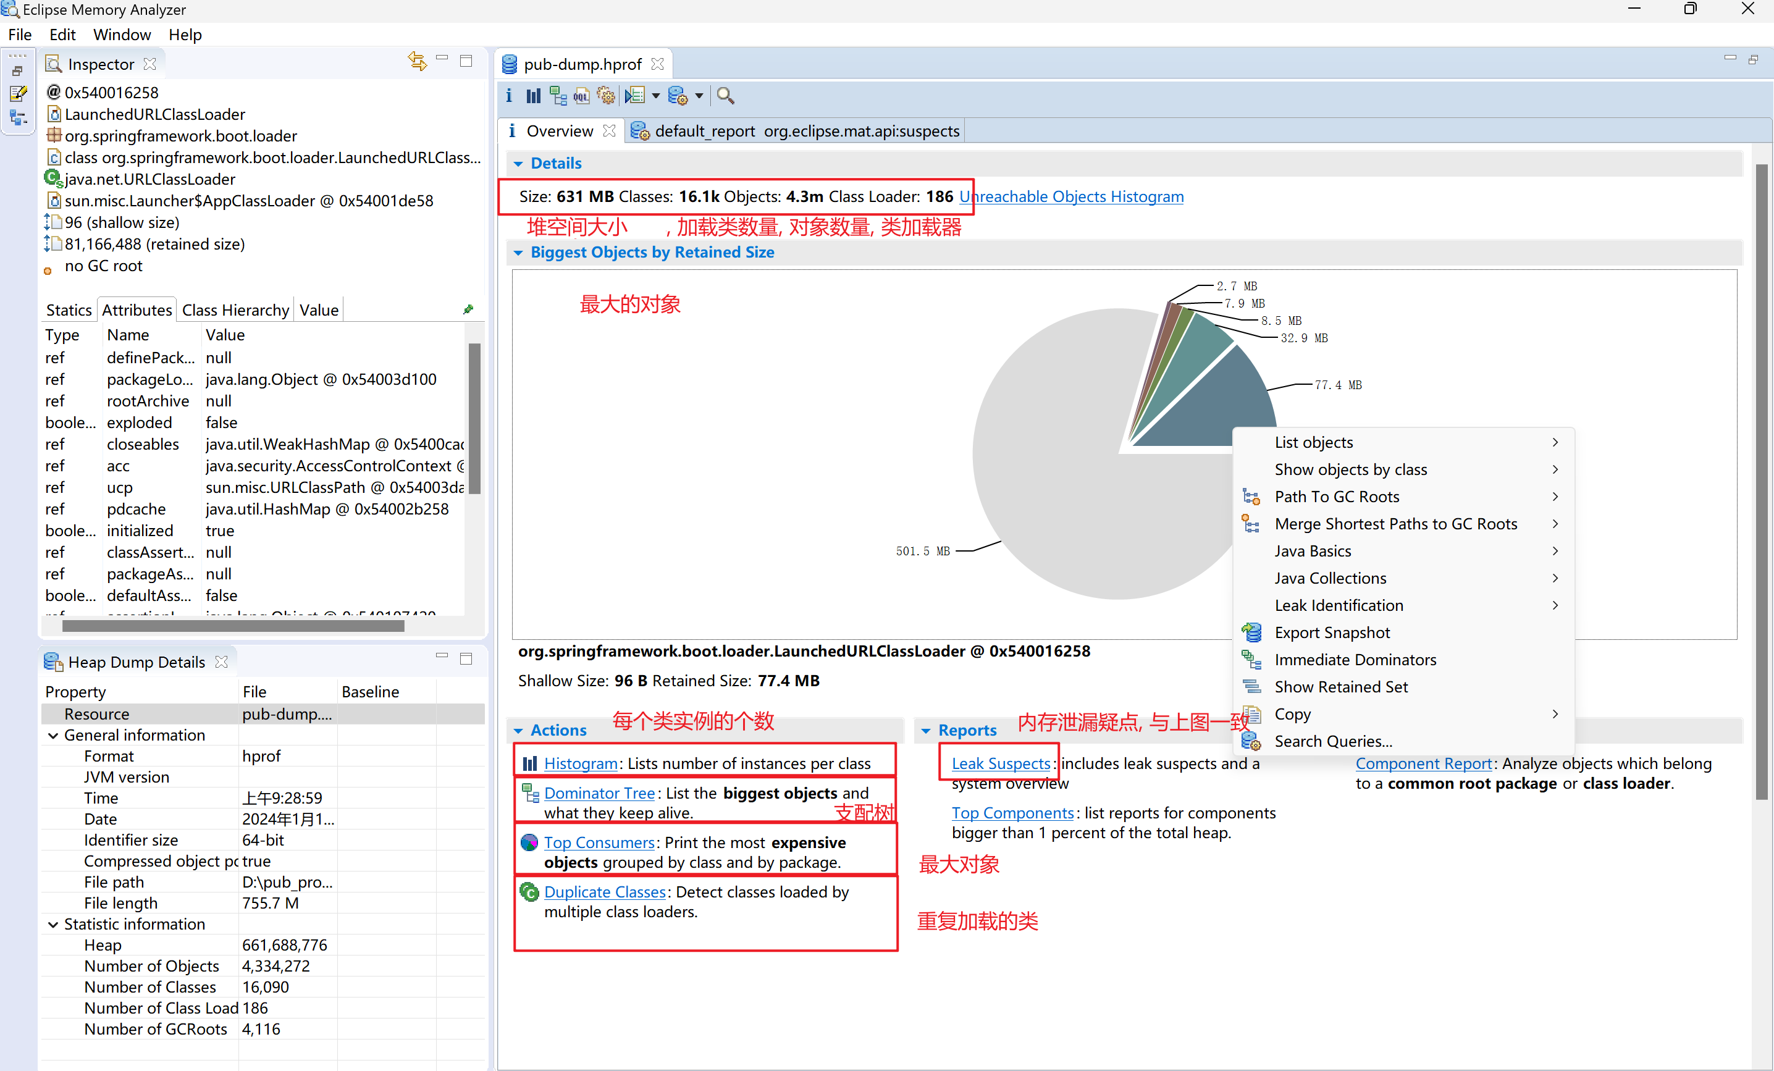Collapse Statistic information tree node
Image resolution: width=1774 pixels, height=1071 pixels.
53,925
